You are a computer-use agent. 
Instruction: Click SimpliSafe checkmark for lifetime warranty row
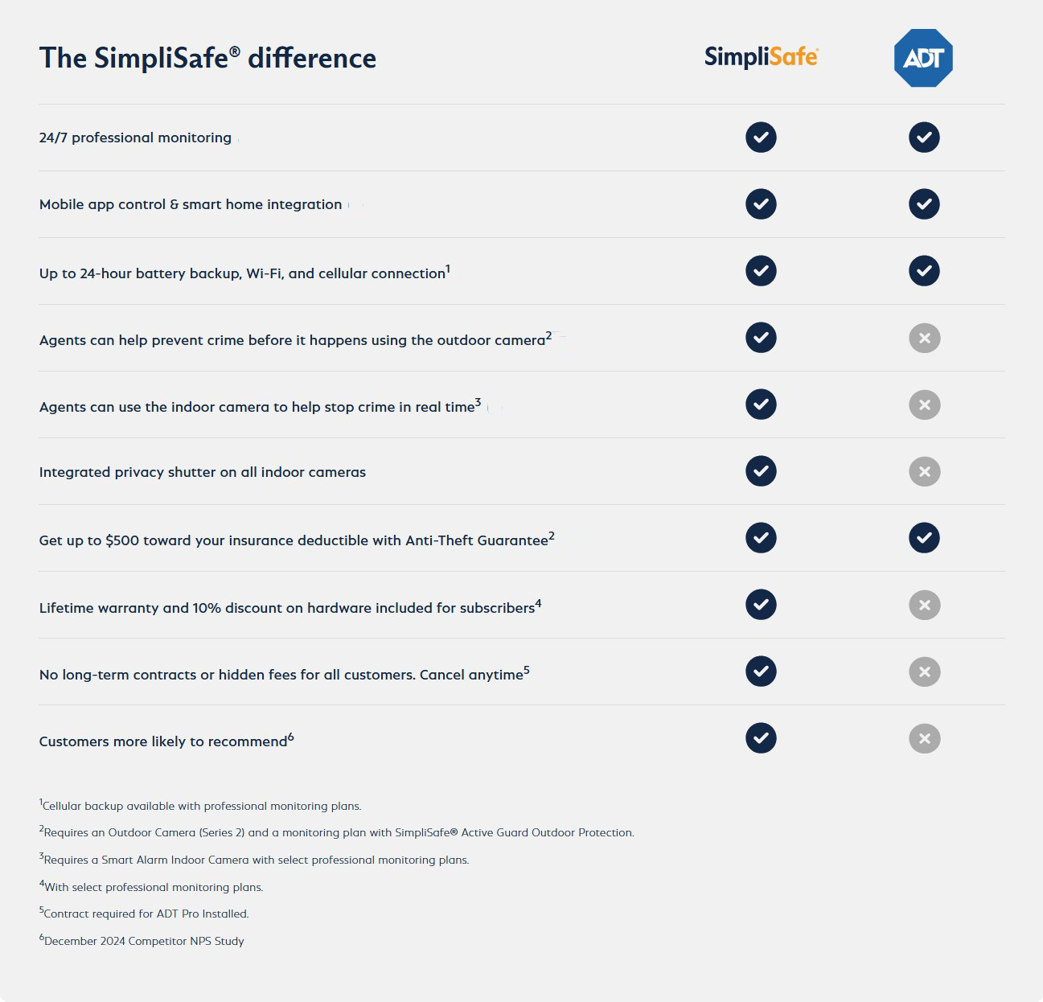coord(761,605)
